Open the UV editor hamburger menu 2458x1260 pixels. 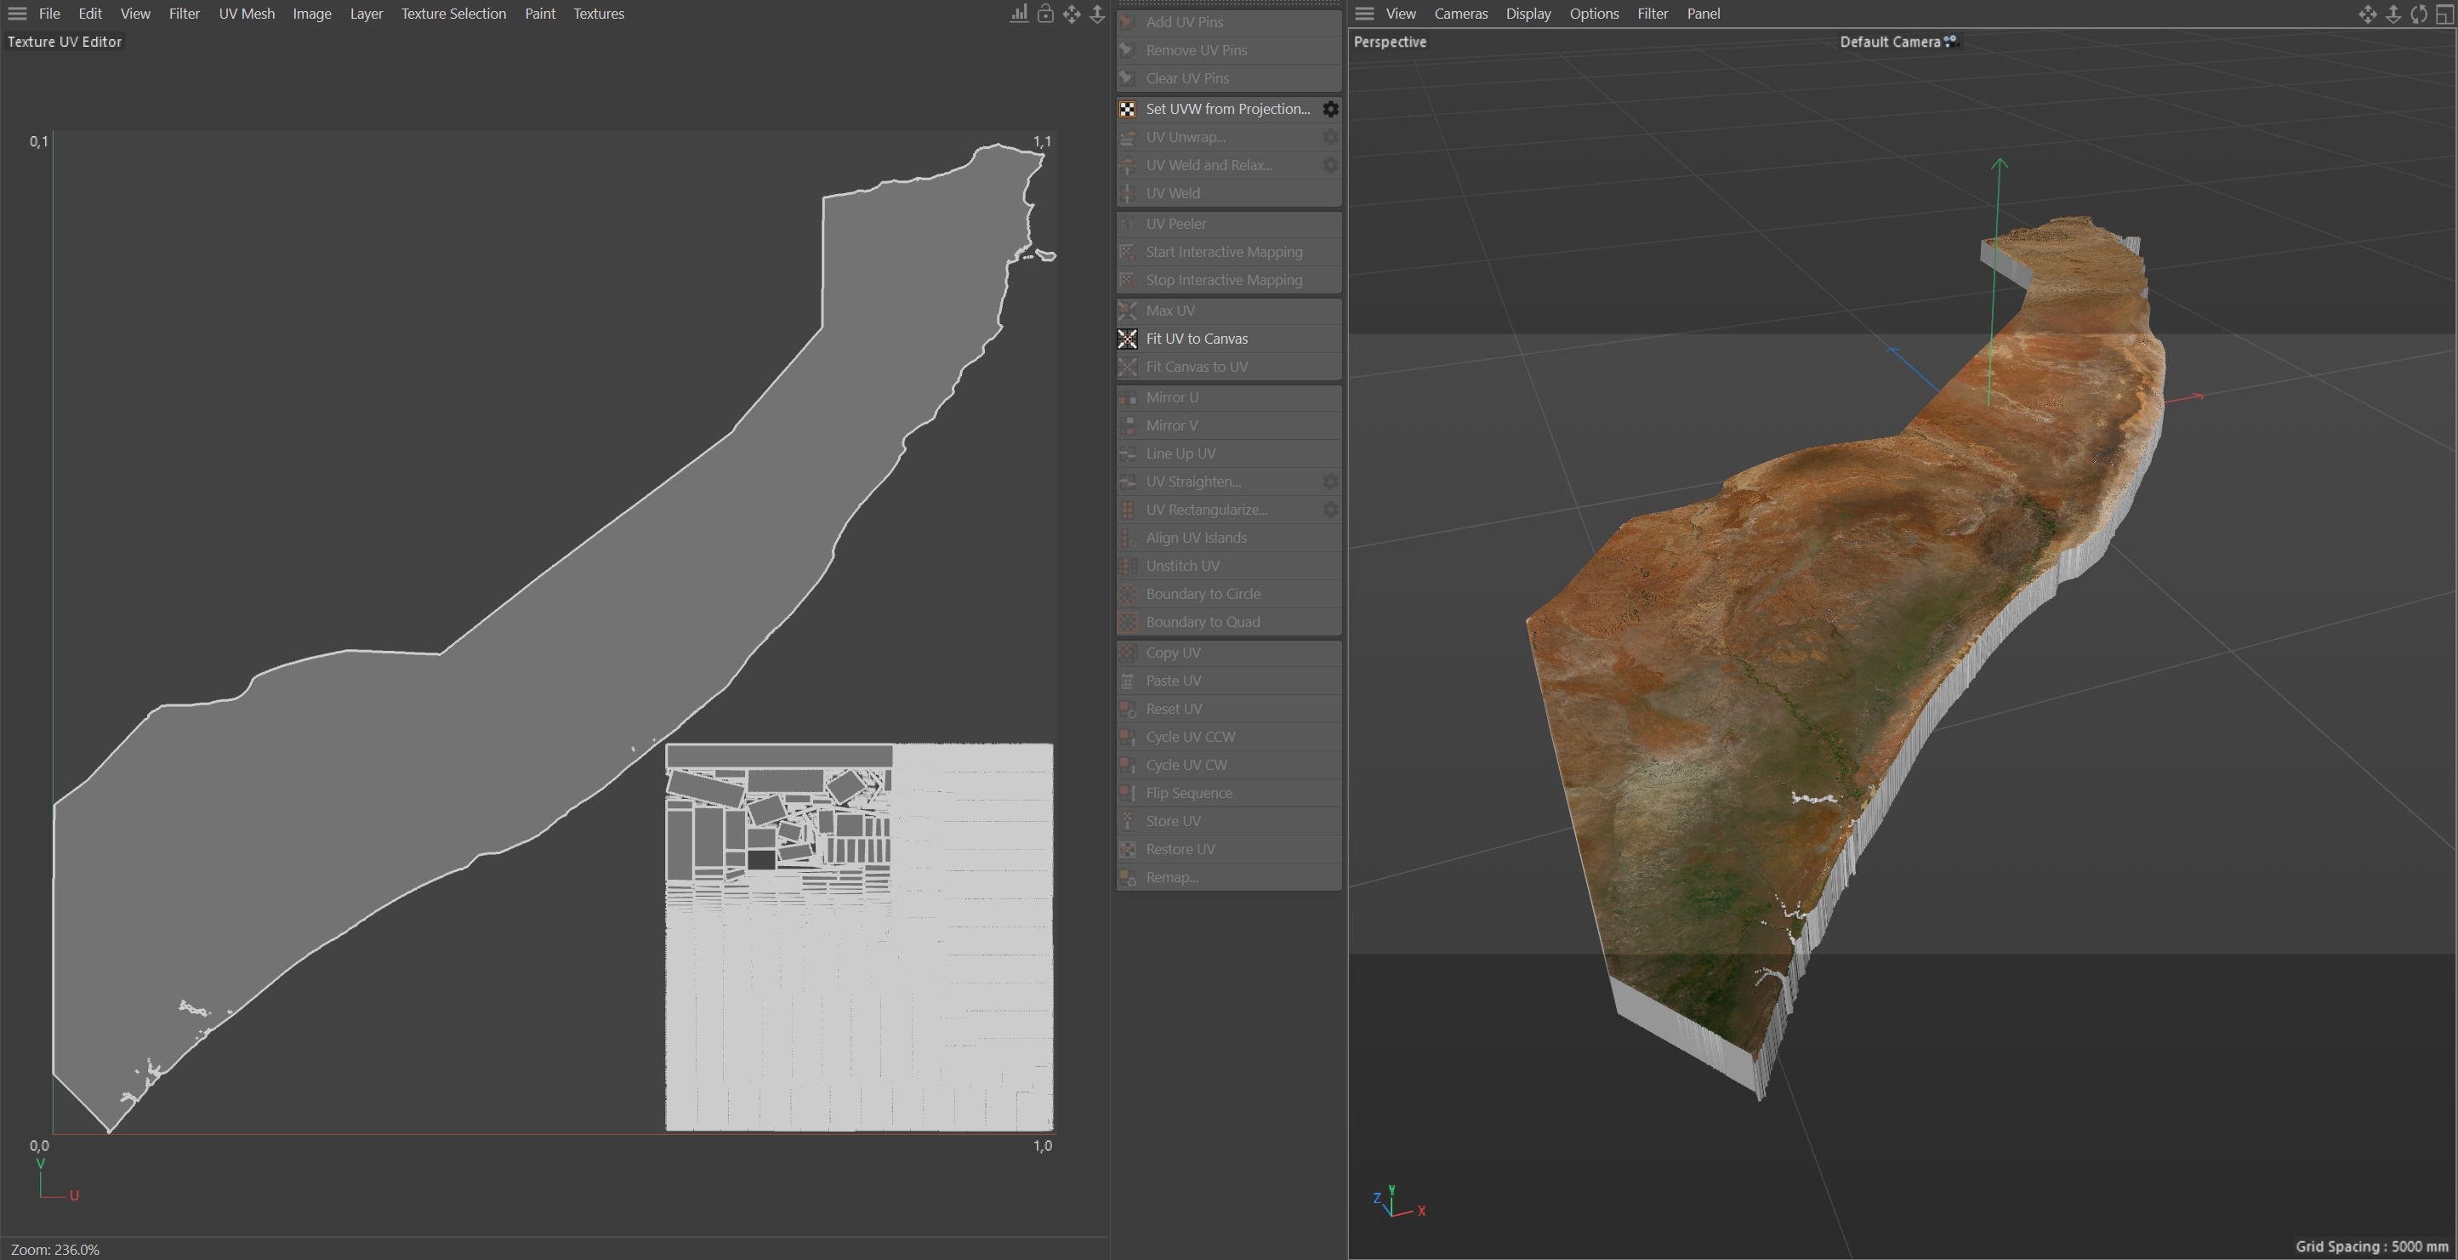(17, 14)
